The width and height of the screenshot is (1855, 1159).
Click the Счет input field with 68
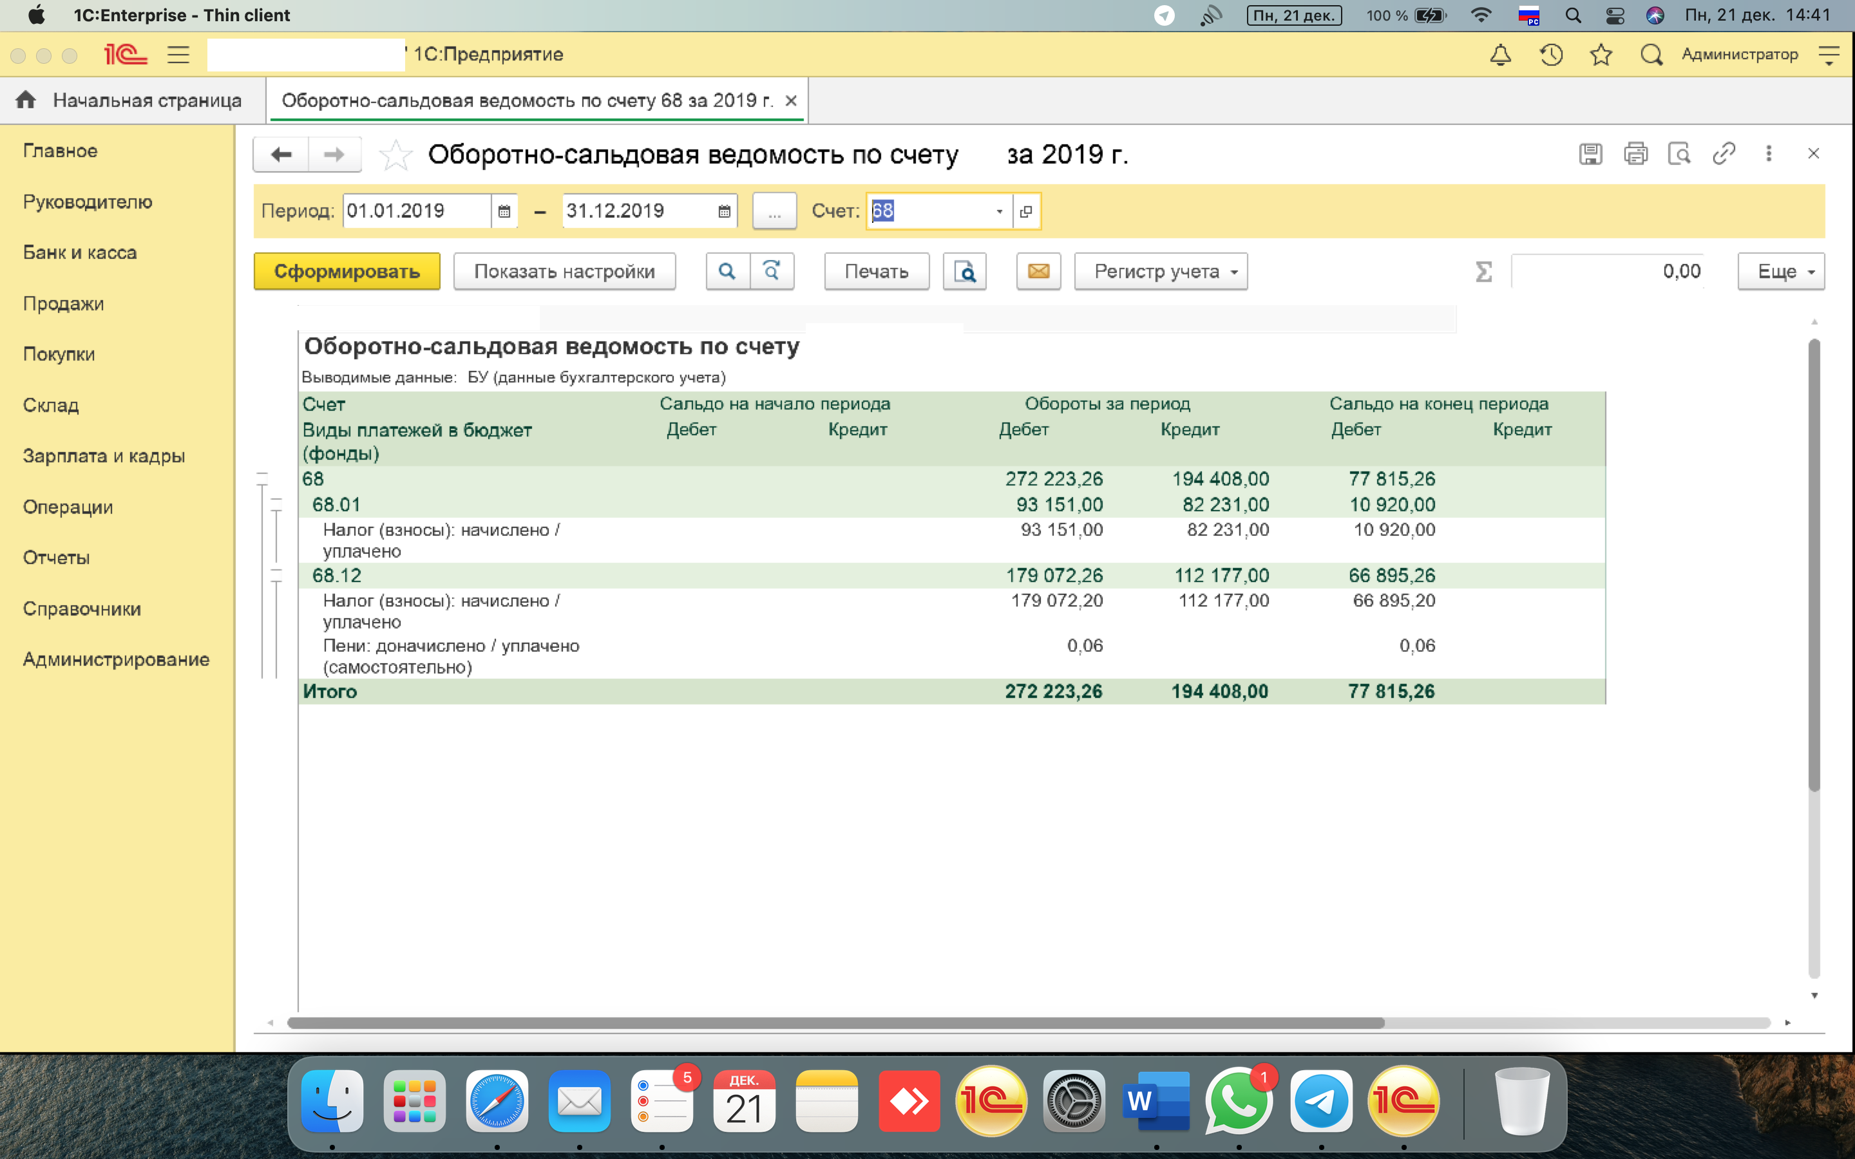pyautogui.click(x=929, y=211)
